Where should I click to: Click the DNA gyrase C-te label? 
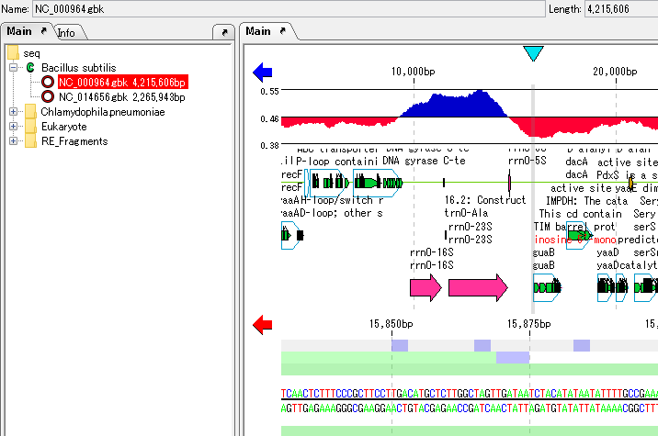coord(425,161)
